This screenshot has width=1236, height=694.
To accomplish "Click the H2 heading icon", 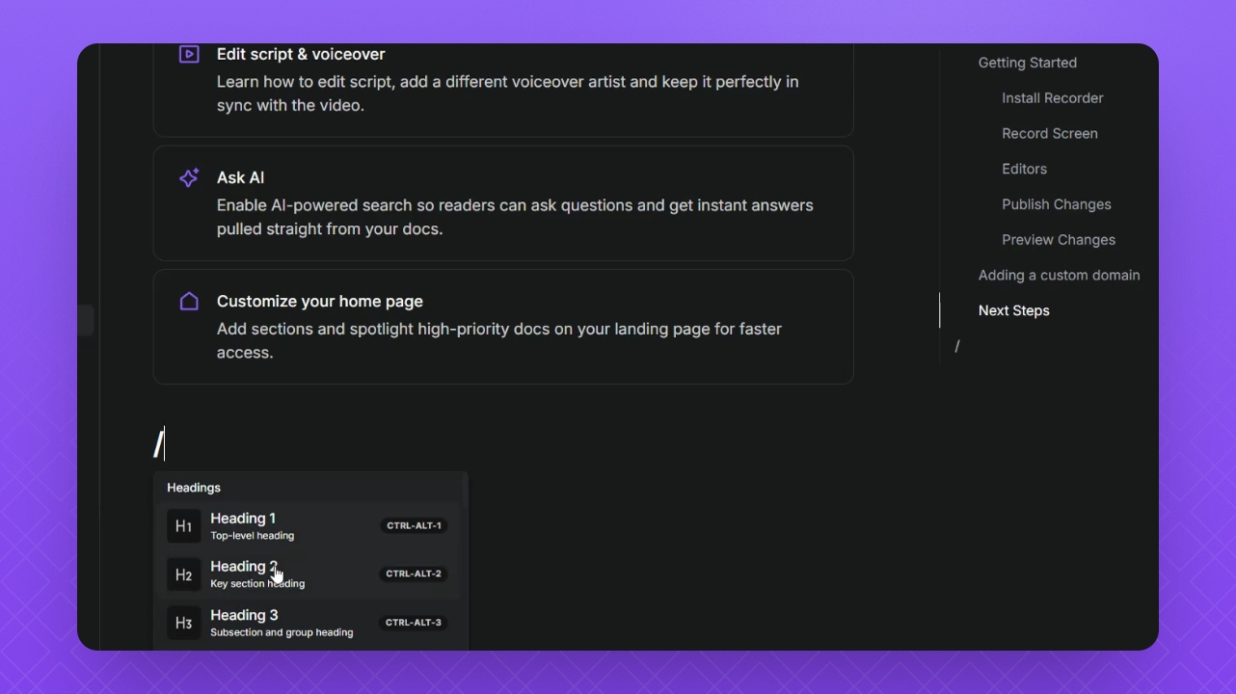I will (x=183, y=574).
